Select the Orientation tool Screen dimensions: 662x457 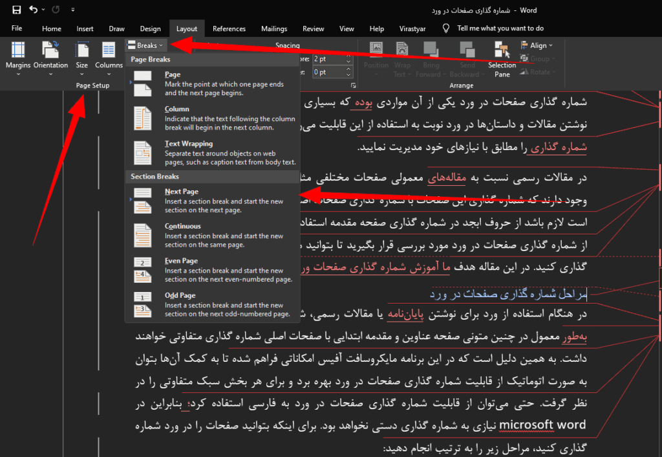pos(51,57)
